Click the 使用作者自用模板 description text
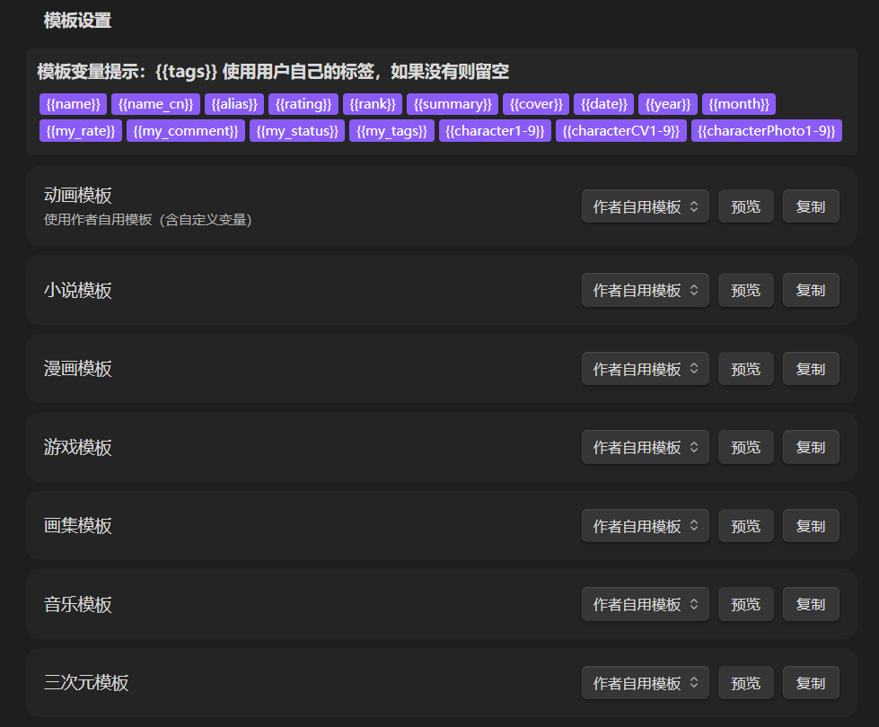This screenshot has width=879, height=727. coord(148,220)
